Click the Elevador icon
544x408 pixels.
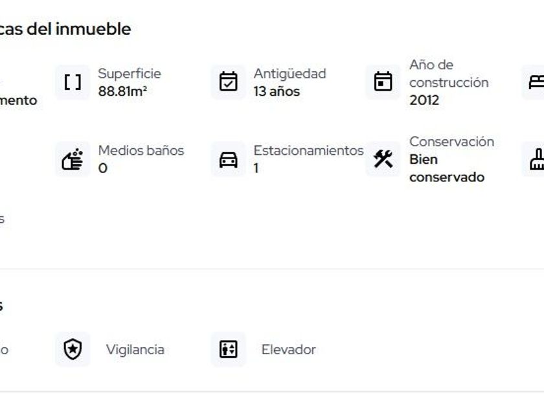click(x=228, y=350)
